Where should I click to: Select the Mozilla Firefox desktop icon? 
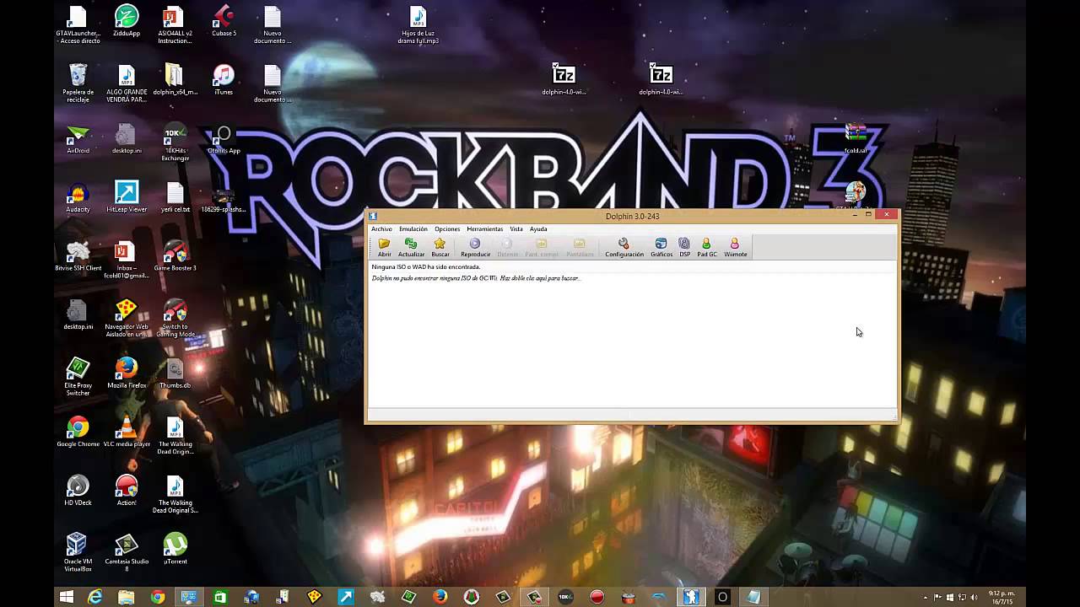(127, 373)
